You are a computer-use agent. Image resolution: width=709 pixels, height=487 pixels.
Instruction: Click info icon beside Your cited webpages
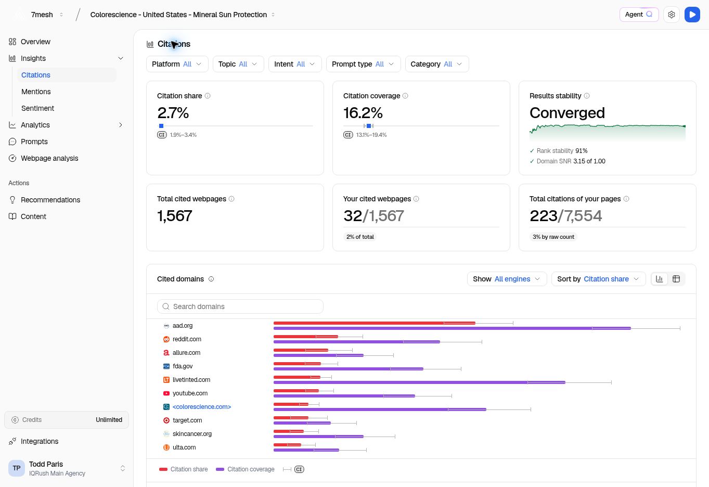click(416, 199)
